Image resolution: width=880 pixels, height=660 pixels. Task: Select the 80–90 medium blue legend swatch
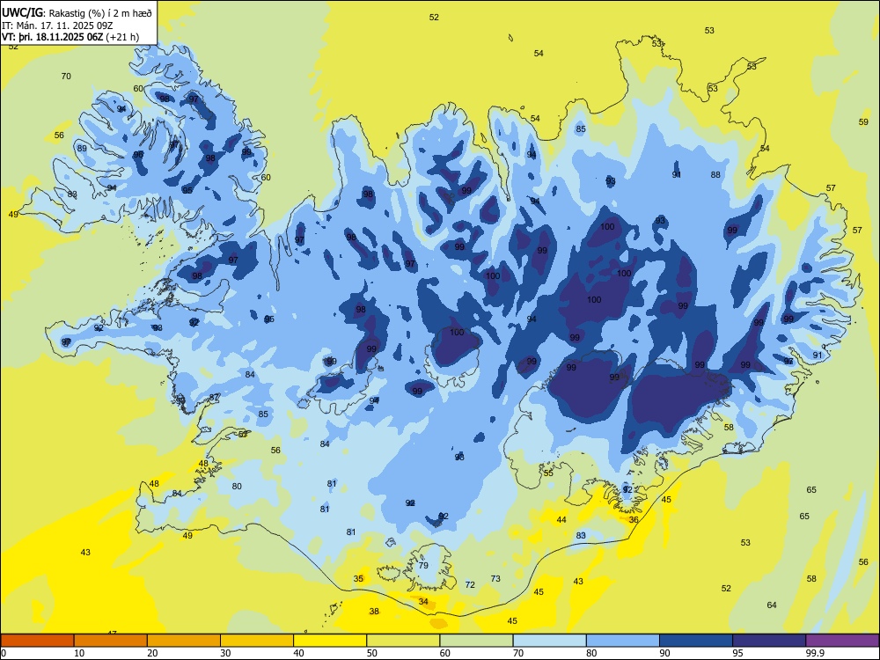[x=623, y=641]
